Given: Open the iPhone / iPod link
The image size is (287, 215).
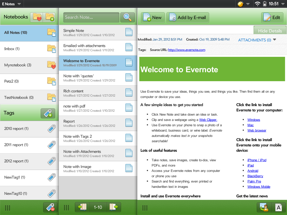Looking at the screenshot, I should [x=257, y=160].
